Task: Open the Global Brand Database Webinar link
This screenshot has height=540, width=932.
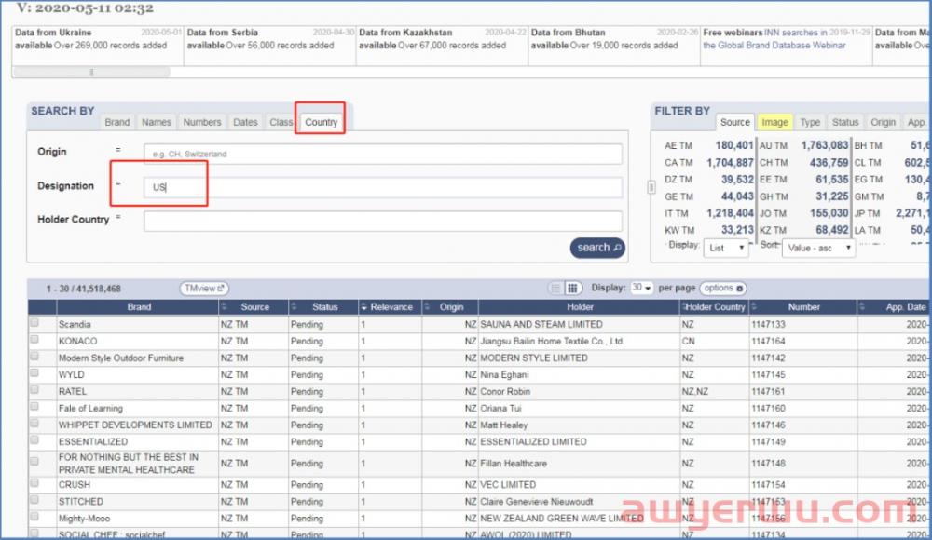Action: (x=774, y=45)
